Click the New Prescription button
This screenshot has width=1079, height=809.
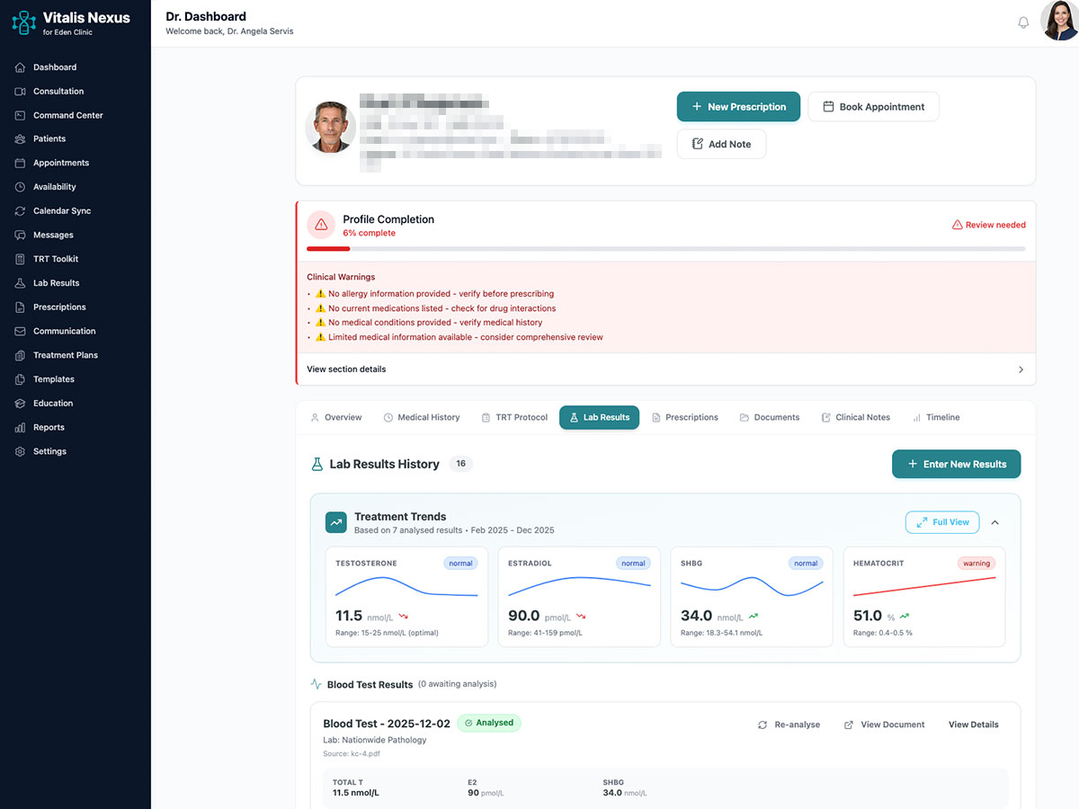[x=738, y=107]
